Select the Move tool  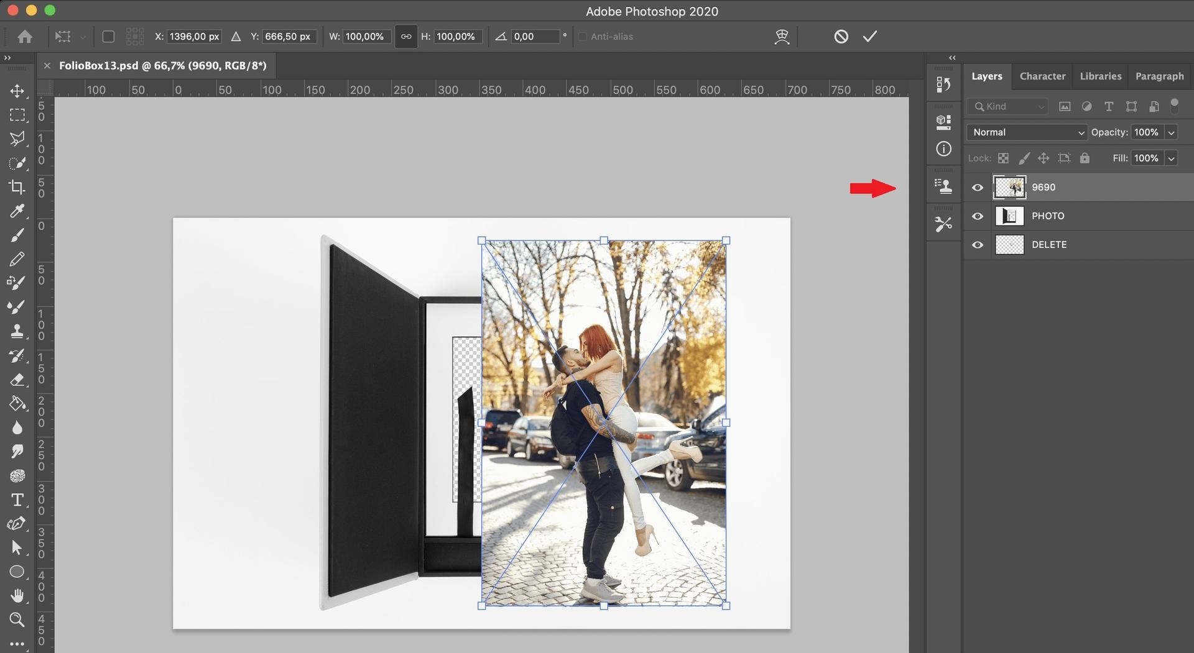click(x=17, y=91)
